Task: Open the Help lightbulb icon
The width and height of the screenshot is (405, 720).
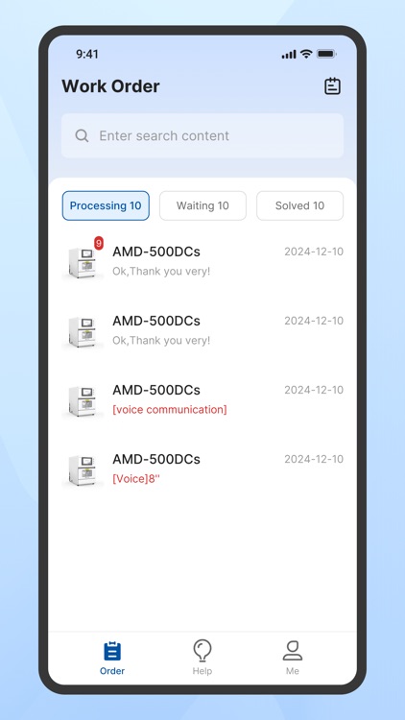Action: coord(202,651)
